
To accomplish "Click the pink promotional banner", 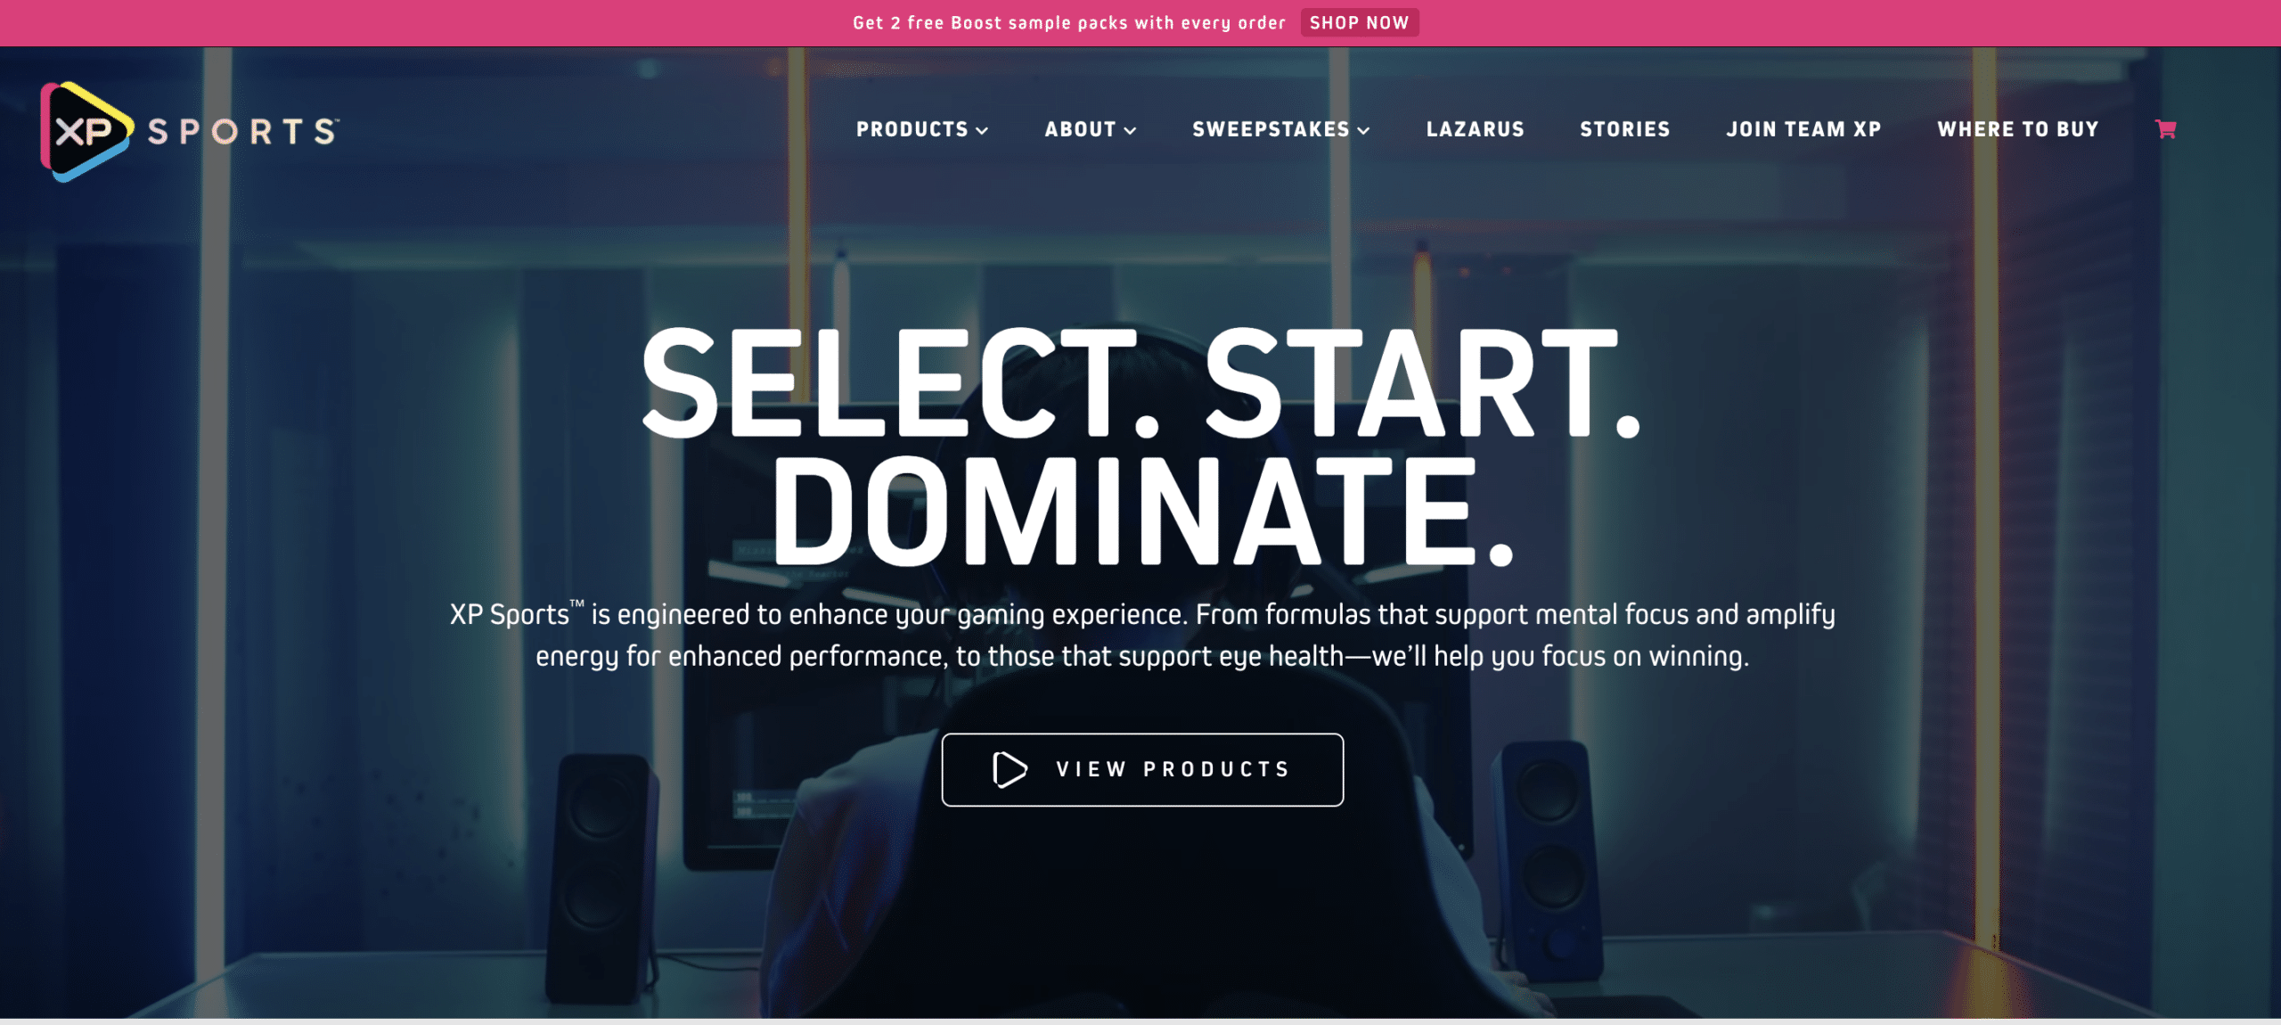I will [x=1140, y=22].
